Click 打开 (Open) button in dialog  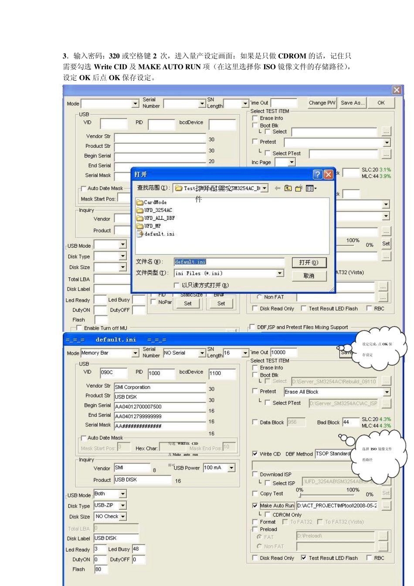[309, 262]
